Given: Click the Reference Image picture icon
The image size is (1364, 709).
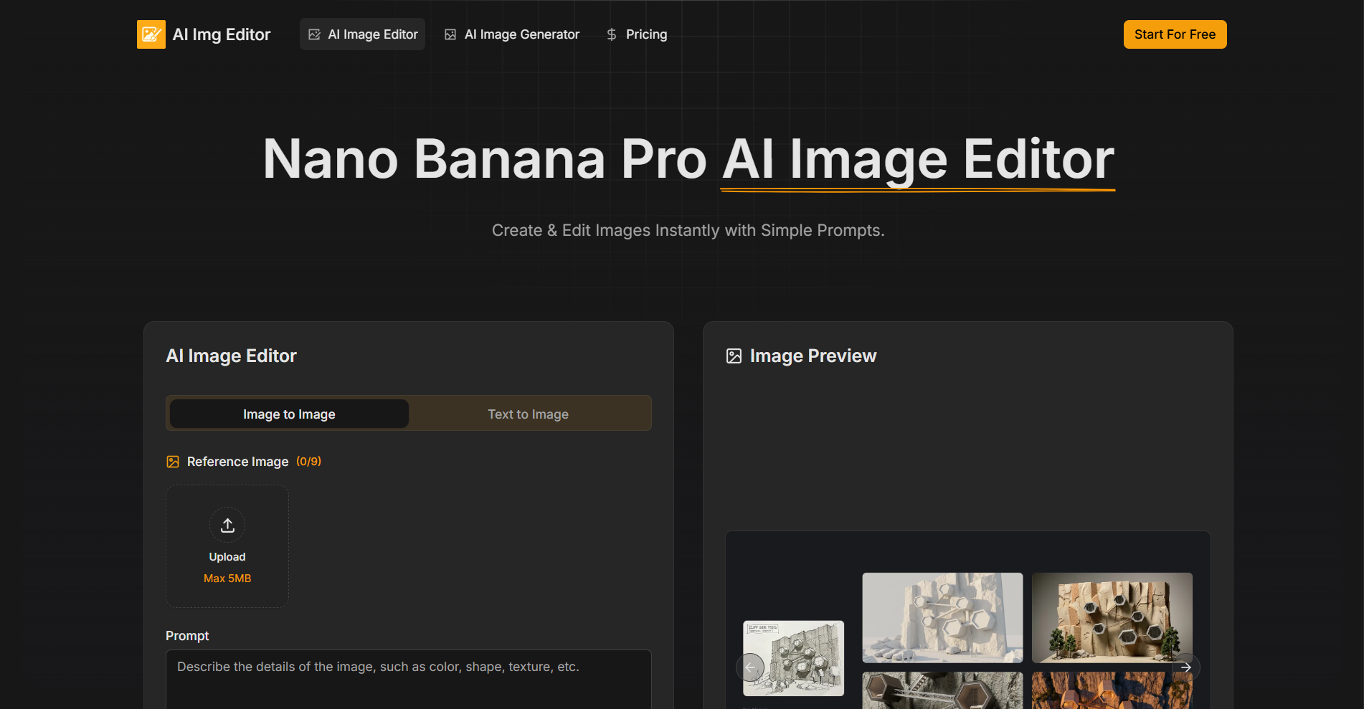Looking at the screenshot, I should point(172,462).
